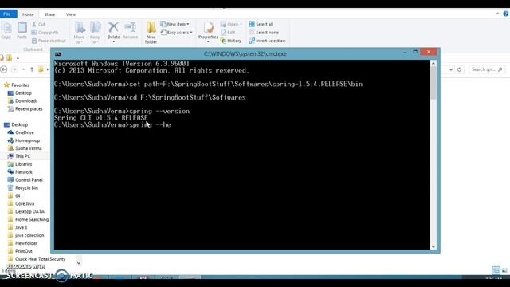This screenshot has height=287, width=510.
Task: Click the navigation pane scroll down arrow
Action: pyautogui.click(x=79, y=262)
